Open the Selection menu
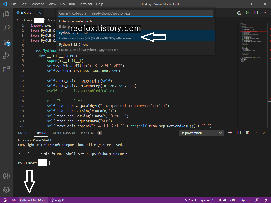Image resolution: width=271 pixels, height=203 pixels. tap(38, 4)
